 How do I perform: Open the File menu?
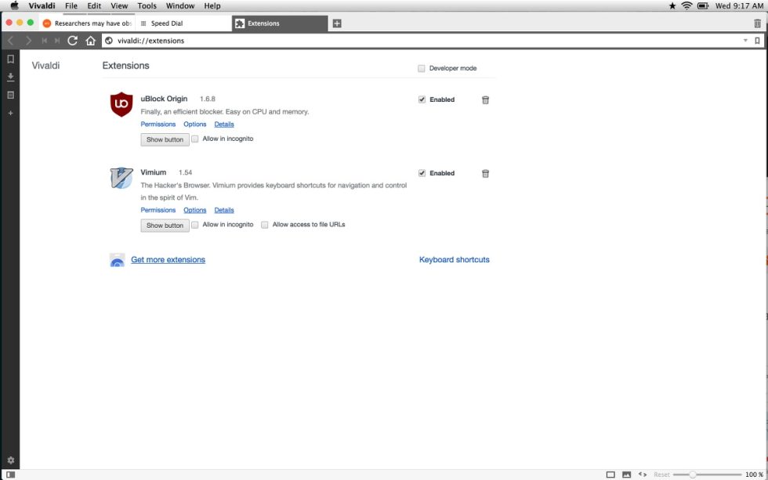pos(71,5)
